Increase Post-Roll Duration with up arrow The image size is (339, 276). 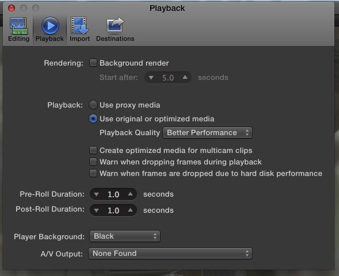[130, 210]
